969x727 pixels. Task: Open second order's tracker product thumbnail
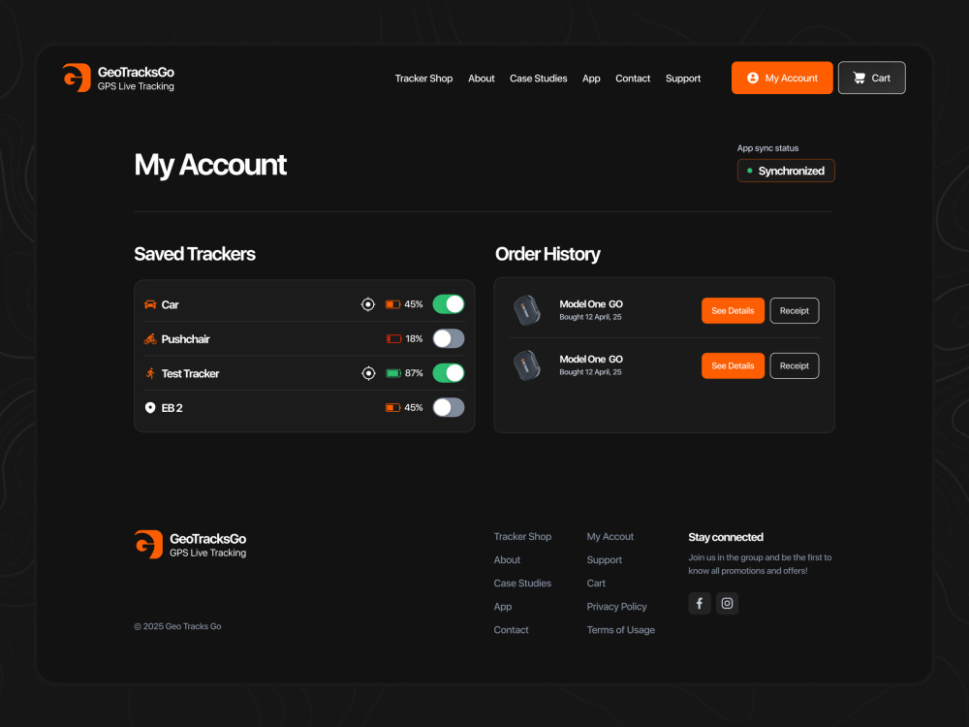point(527,365)
